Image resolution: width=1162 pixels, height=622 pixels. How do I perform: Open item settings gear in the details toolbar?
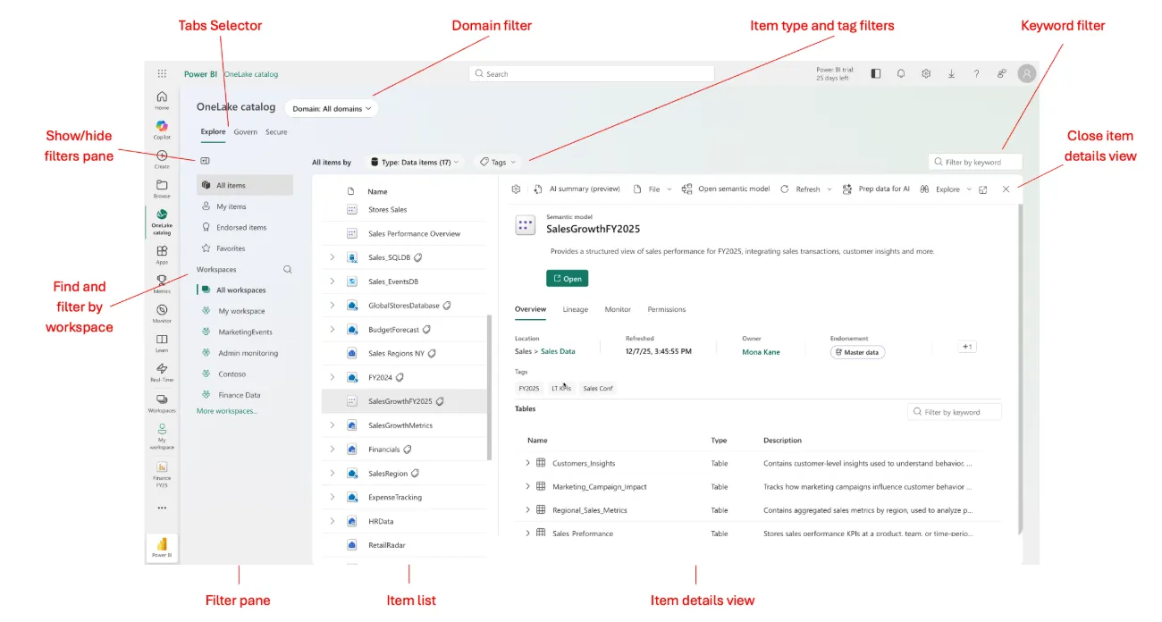(x=516, y=189)
